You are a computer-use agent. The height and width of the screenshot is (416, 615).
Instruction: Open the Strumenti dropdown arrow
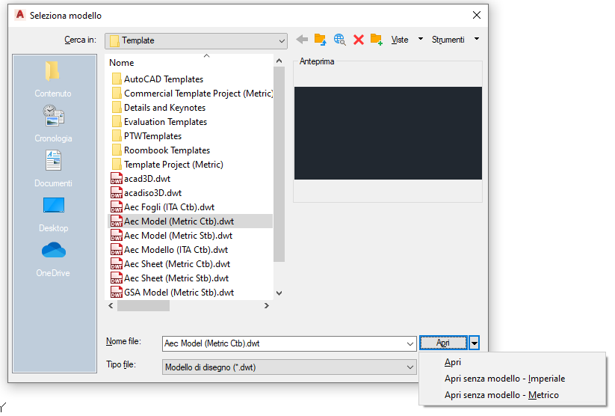tap(477, 39)
